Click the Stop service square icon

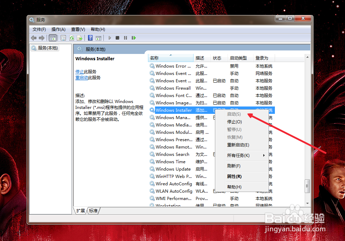pyautogui.click(x=117, y=38)
